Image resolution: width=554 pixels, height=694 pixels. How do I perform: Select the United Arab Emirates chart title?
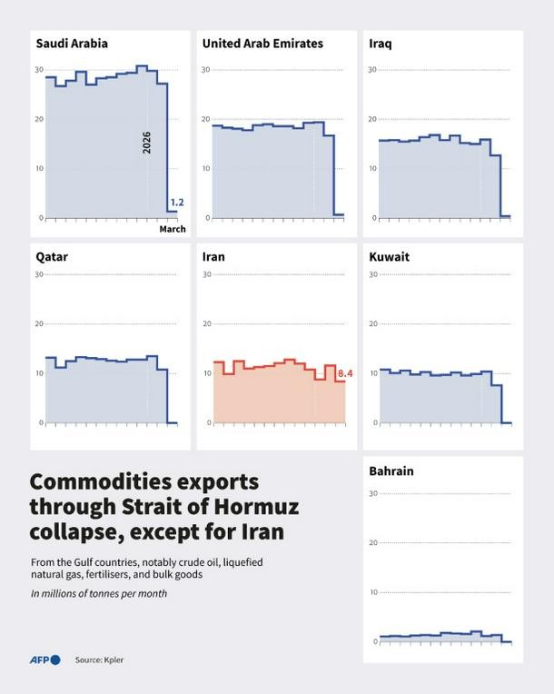click(262, 44)
